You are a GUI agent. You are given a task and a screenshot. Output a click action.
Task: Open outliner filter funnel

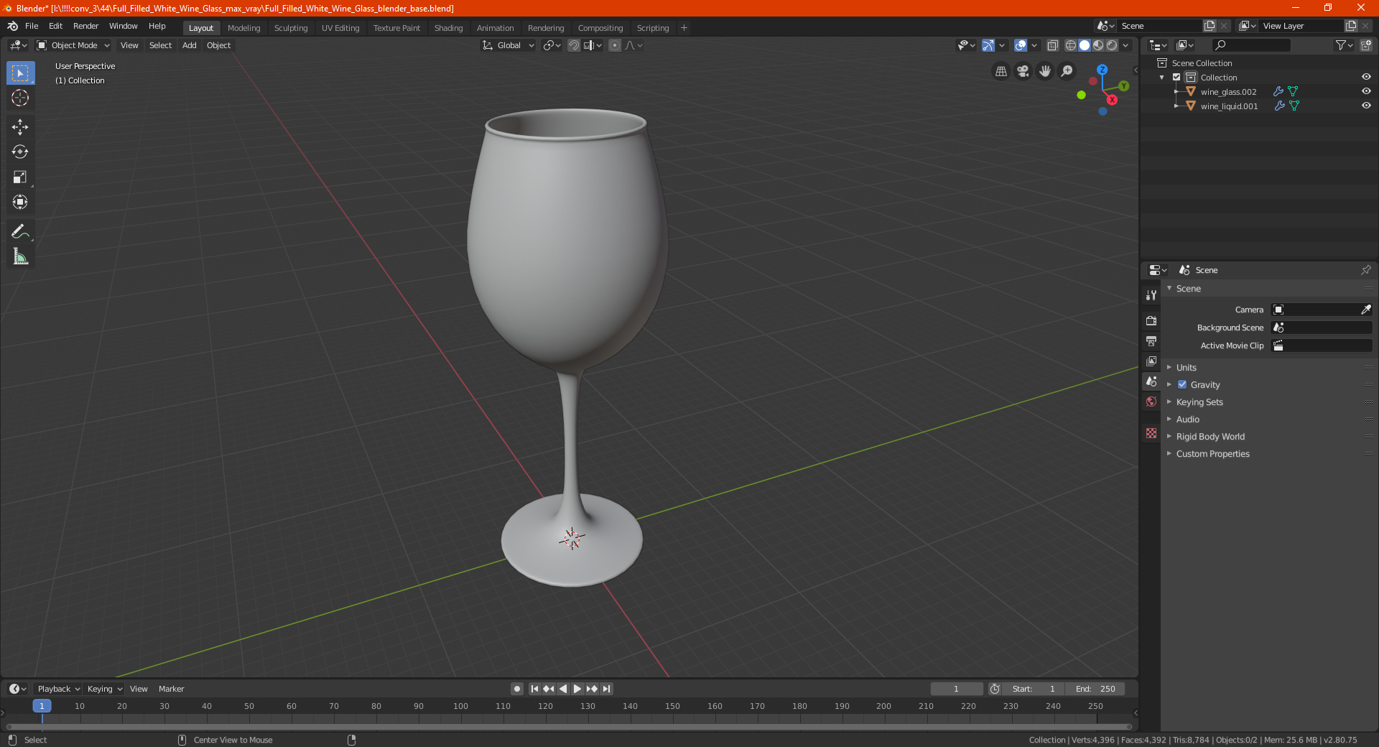(x=1344, y=45)
